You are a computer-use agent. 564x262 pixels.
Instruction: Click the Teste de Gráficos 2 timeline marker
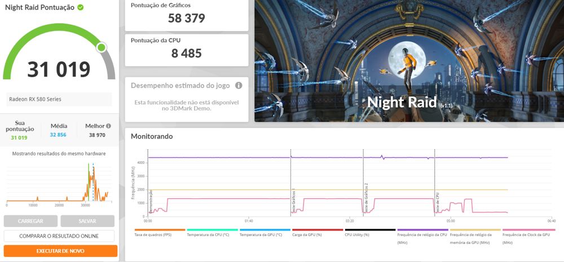point(366,198)
